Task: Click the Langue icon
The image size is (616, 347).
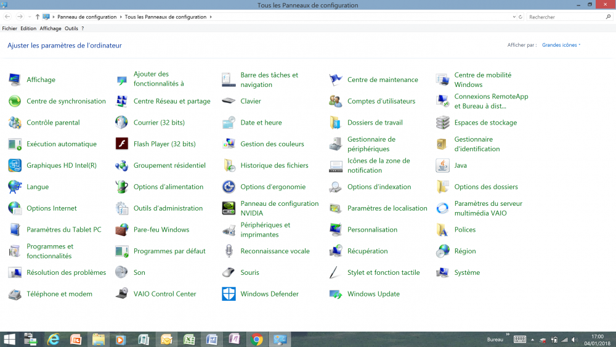Action: (15, 187)
